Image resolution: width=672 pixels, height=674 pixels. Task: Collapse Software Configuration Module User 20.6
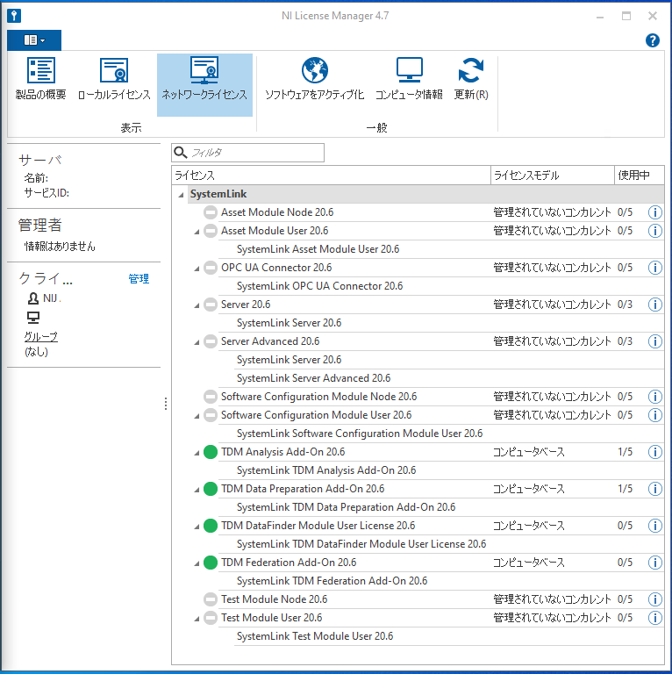point(197,416)
